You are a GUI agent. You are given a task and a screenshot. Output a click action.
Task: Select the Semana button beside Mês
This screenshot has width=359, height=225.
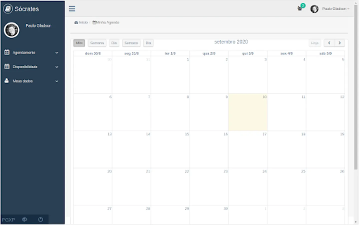coord(97,43)
